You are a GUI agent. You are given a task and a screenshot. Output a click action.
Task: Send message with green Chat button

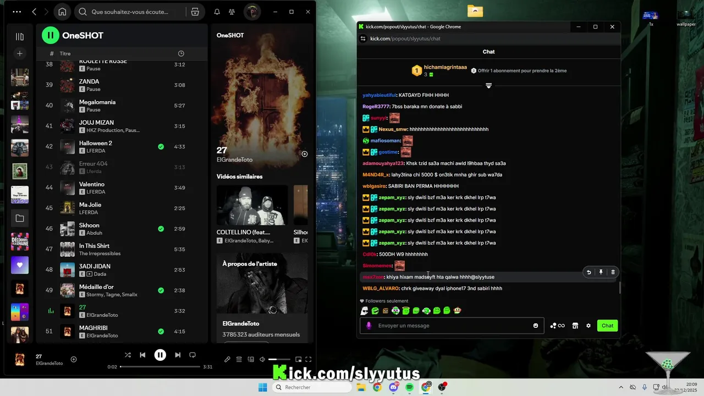(x=607, y=326)
